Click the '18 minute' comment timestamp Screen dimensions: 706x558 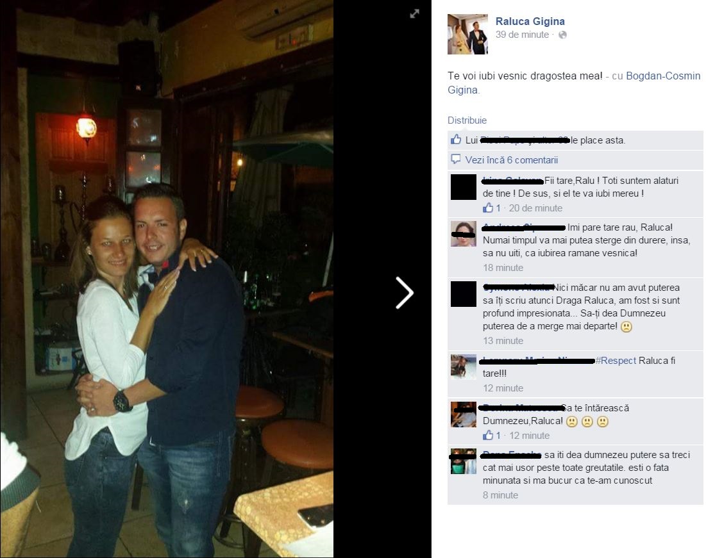(503, 268)
